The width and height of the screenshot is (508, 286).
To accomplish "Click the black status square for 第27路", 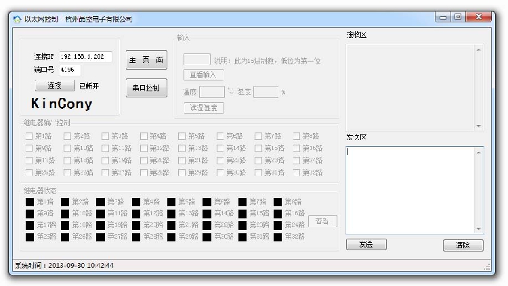I will (101, 237).
